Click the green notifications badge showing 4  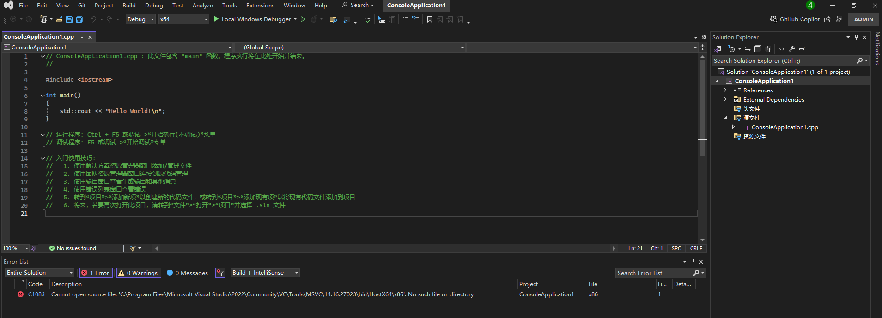810,5
